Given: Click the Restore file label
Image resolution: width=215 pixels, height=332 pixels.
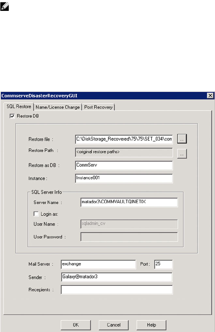Looking at the screenshot, I should (x=41, y=139).
